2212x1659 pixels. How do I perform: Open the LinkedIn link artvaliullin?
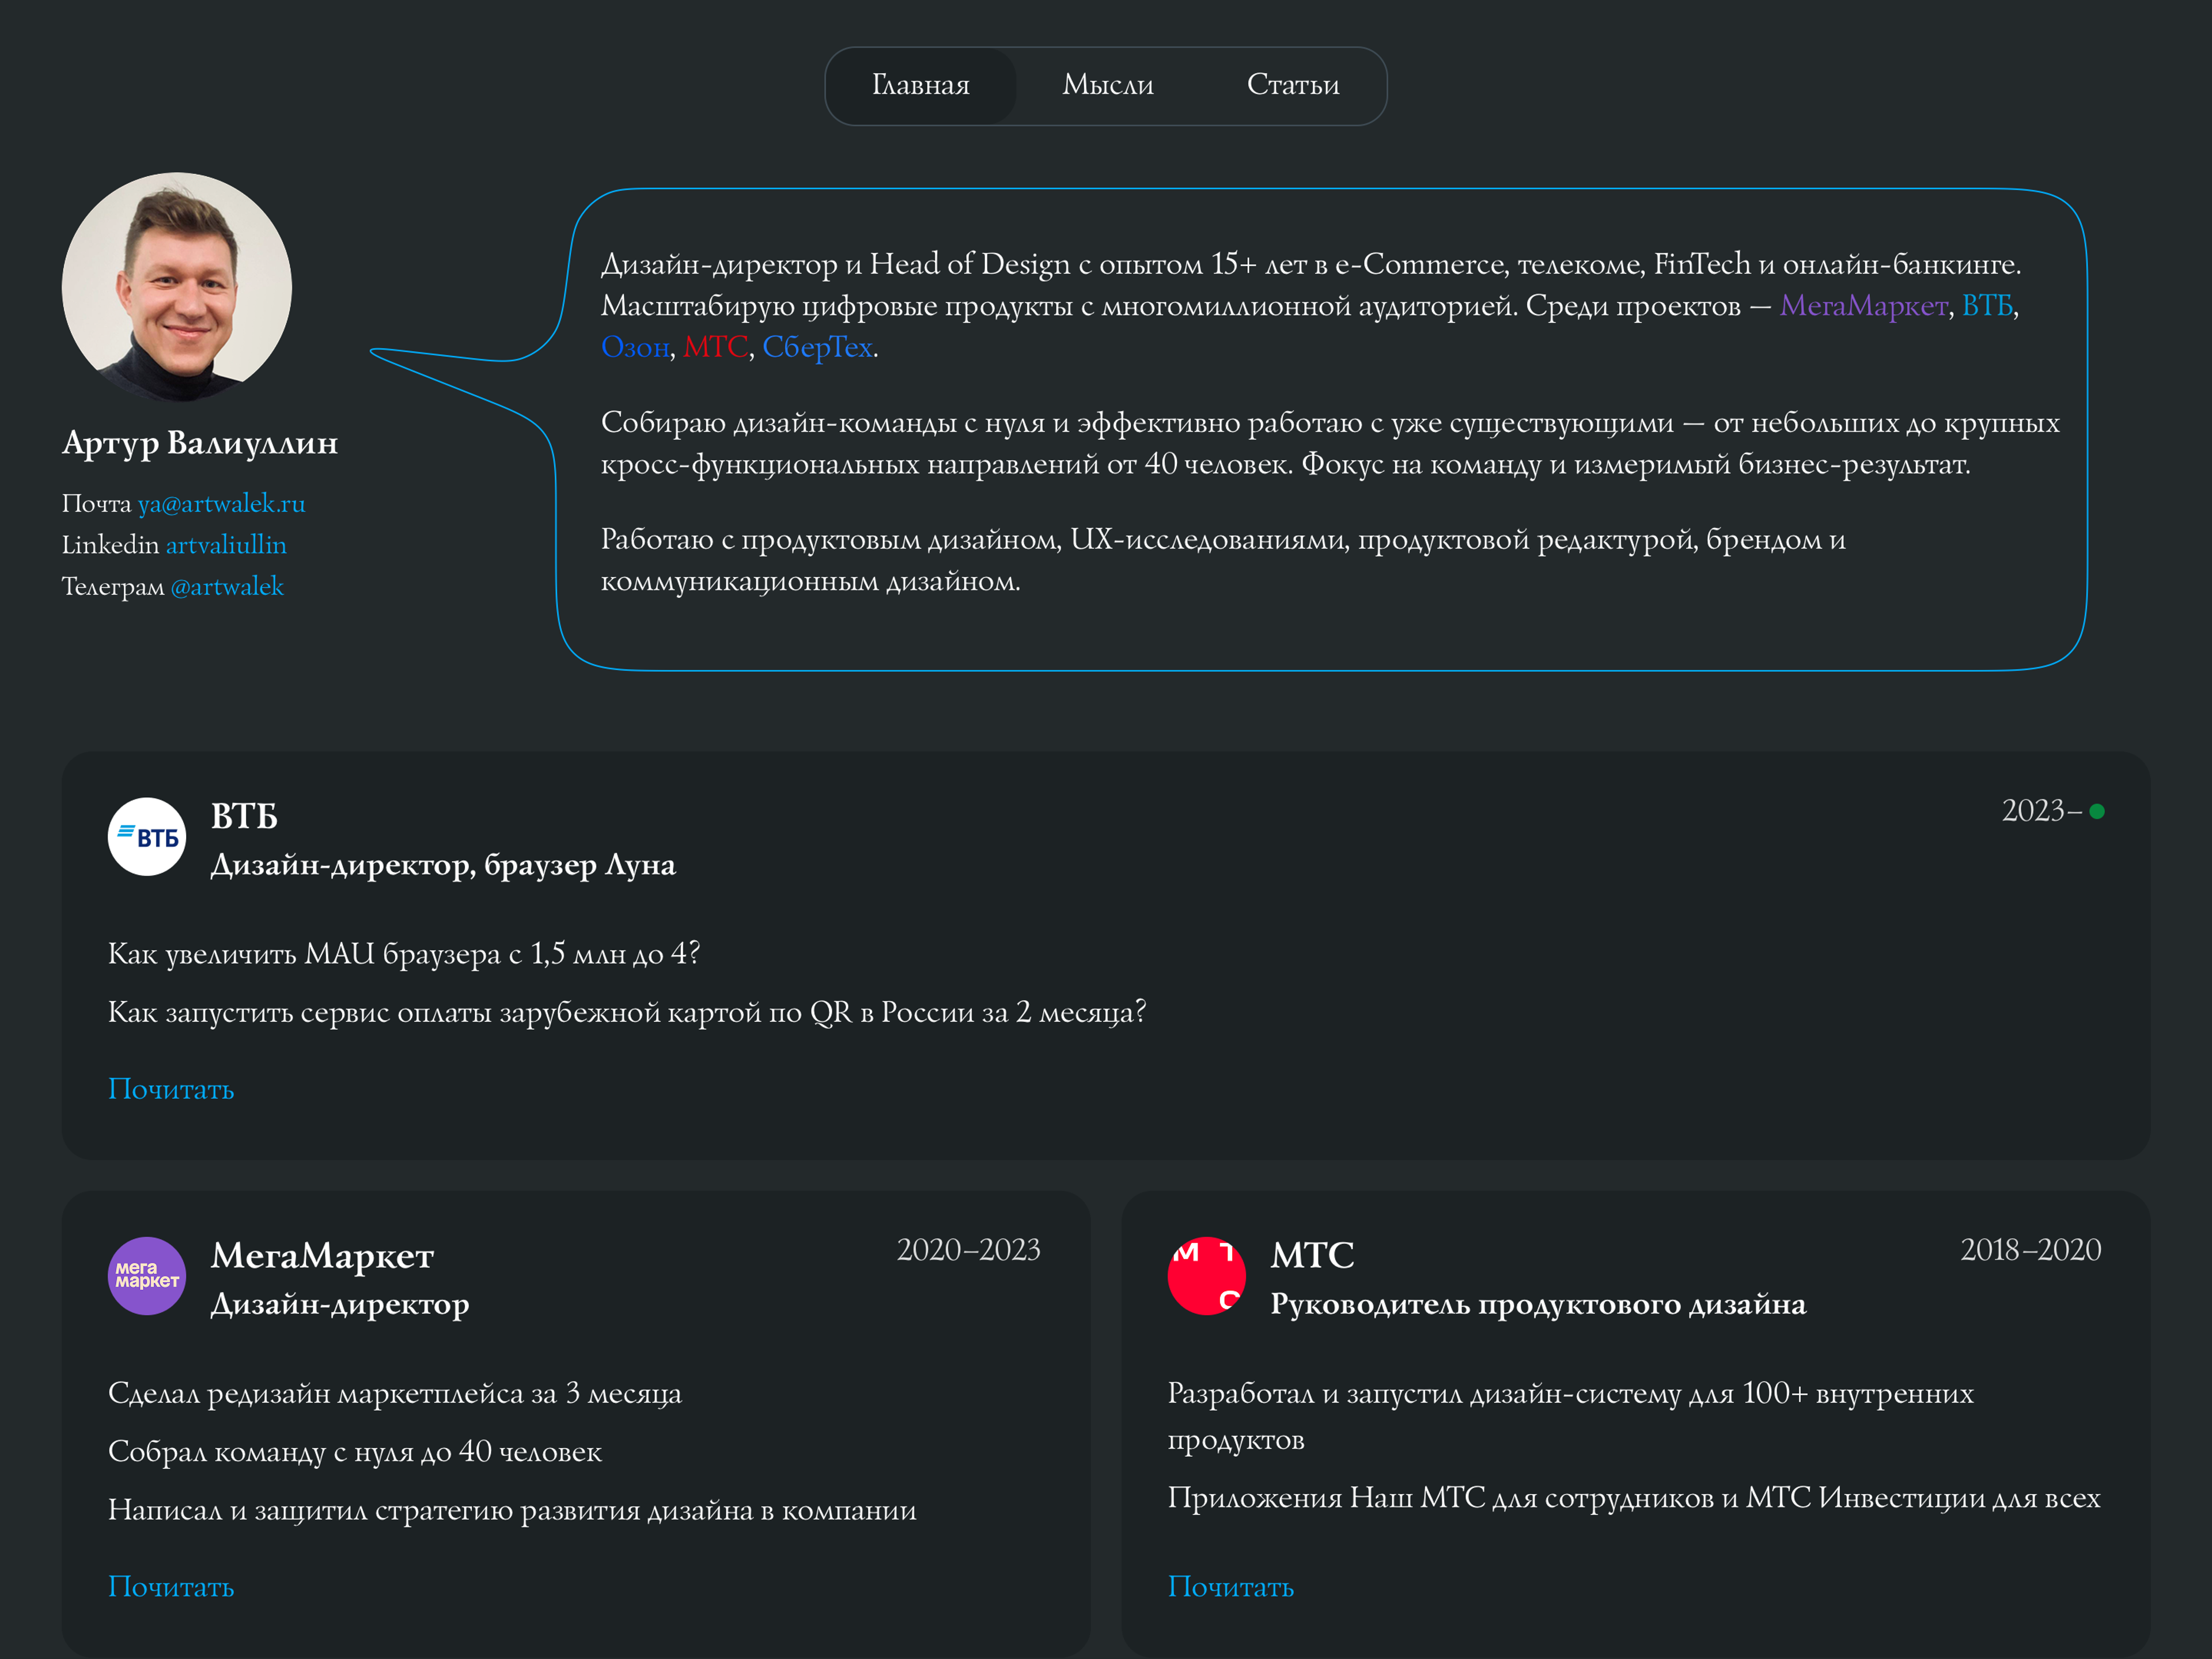(x=226, y=545)
